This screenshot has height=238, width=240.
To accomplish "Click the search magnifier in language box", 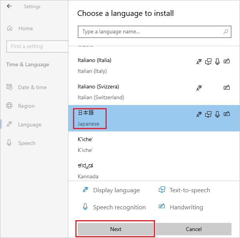I will [226, 32].
